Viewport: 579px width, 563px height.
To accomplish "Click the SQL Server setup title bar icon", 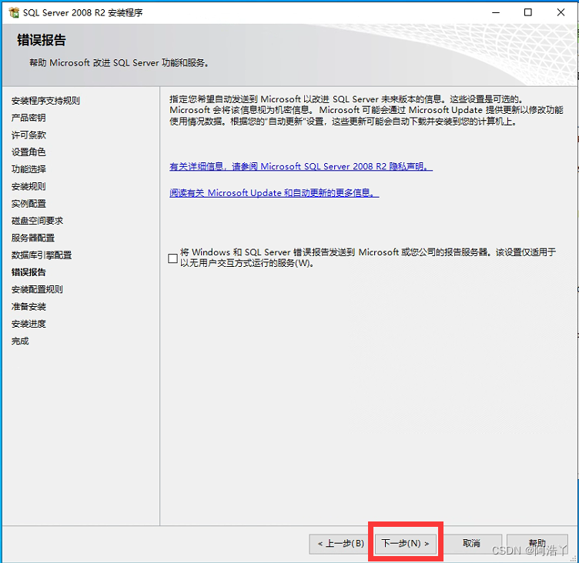I will click(14, 12).
